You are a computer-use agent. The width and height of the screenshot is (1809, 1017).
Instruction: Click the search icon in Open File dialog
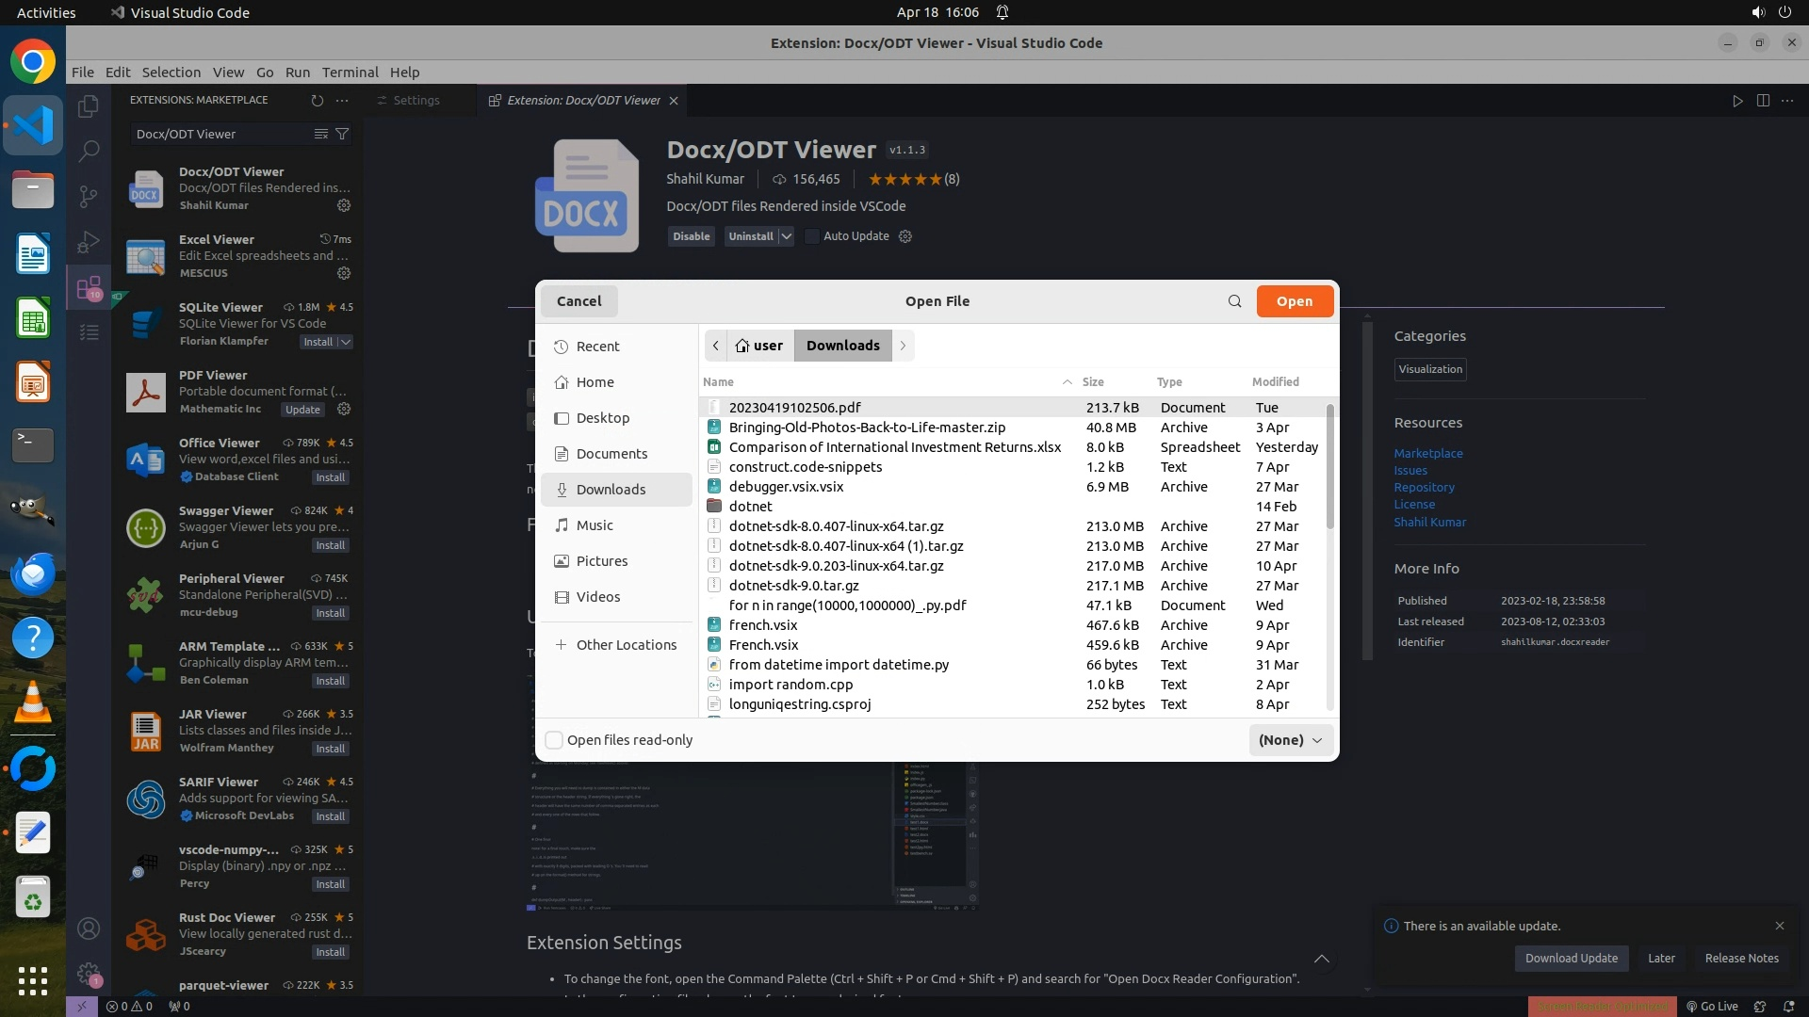click(x=1234, y=301)
